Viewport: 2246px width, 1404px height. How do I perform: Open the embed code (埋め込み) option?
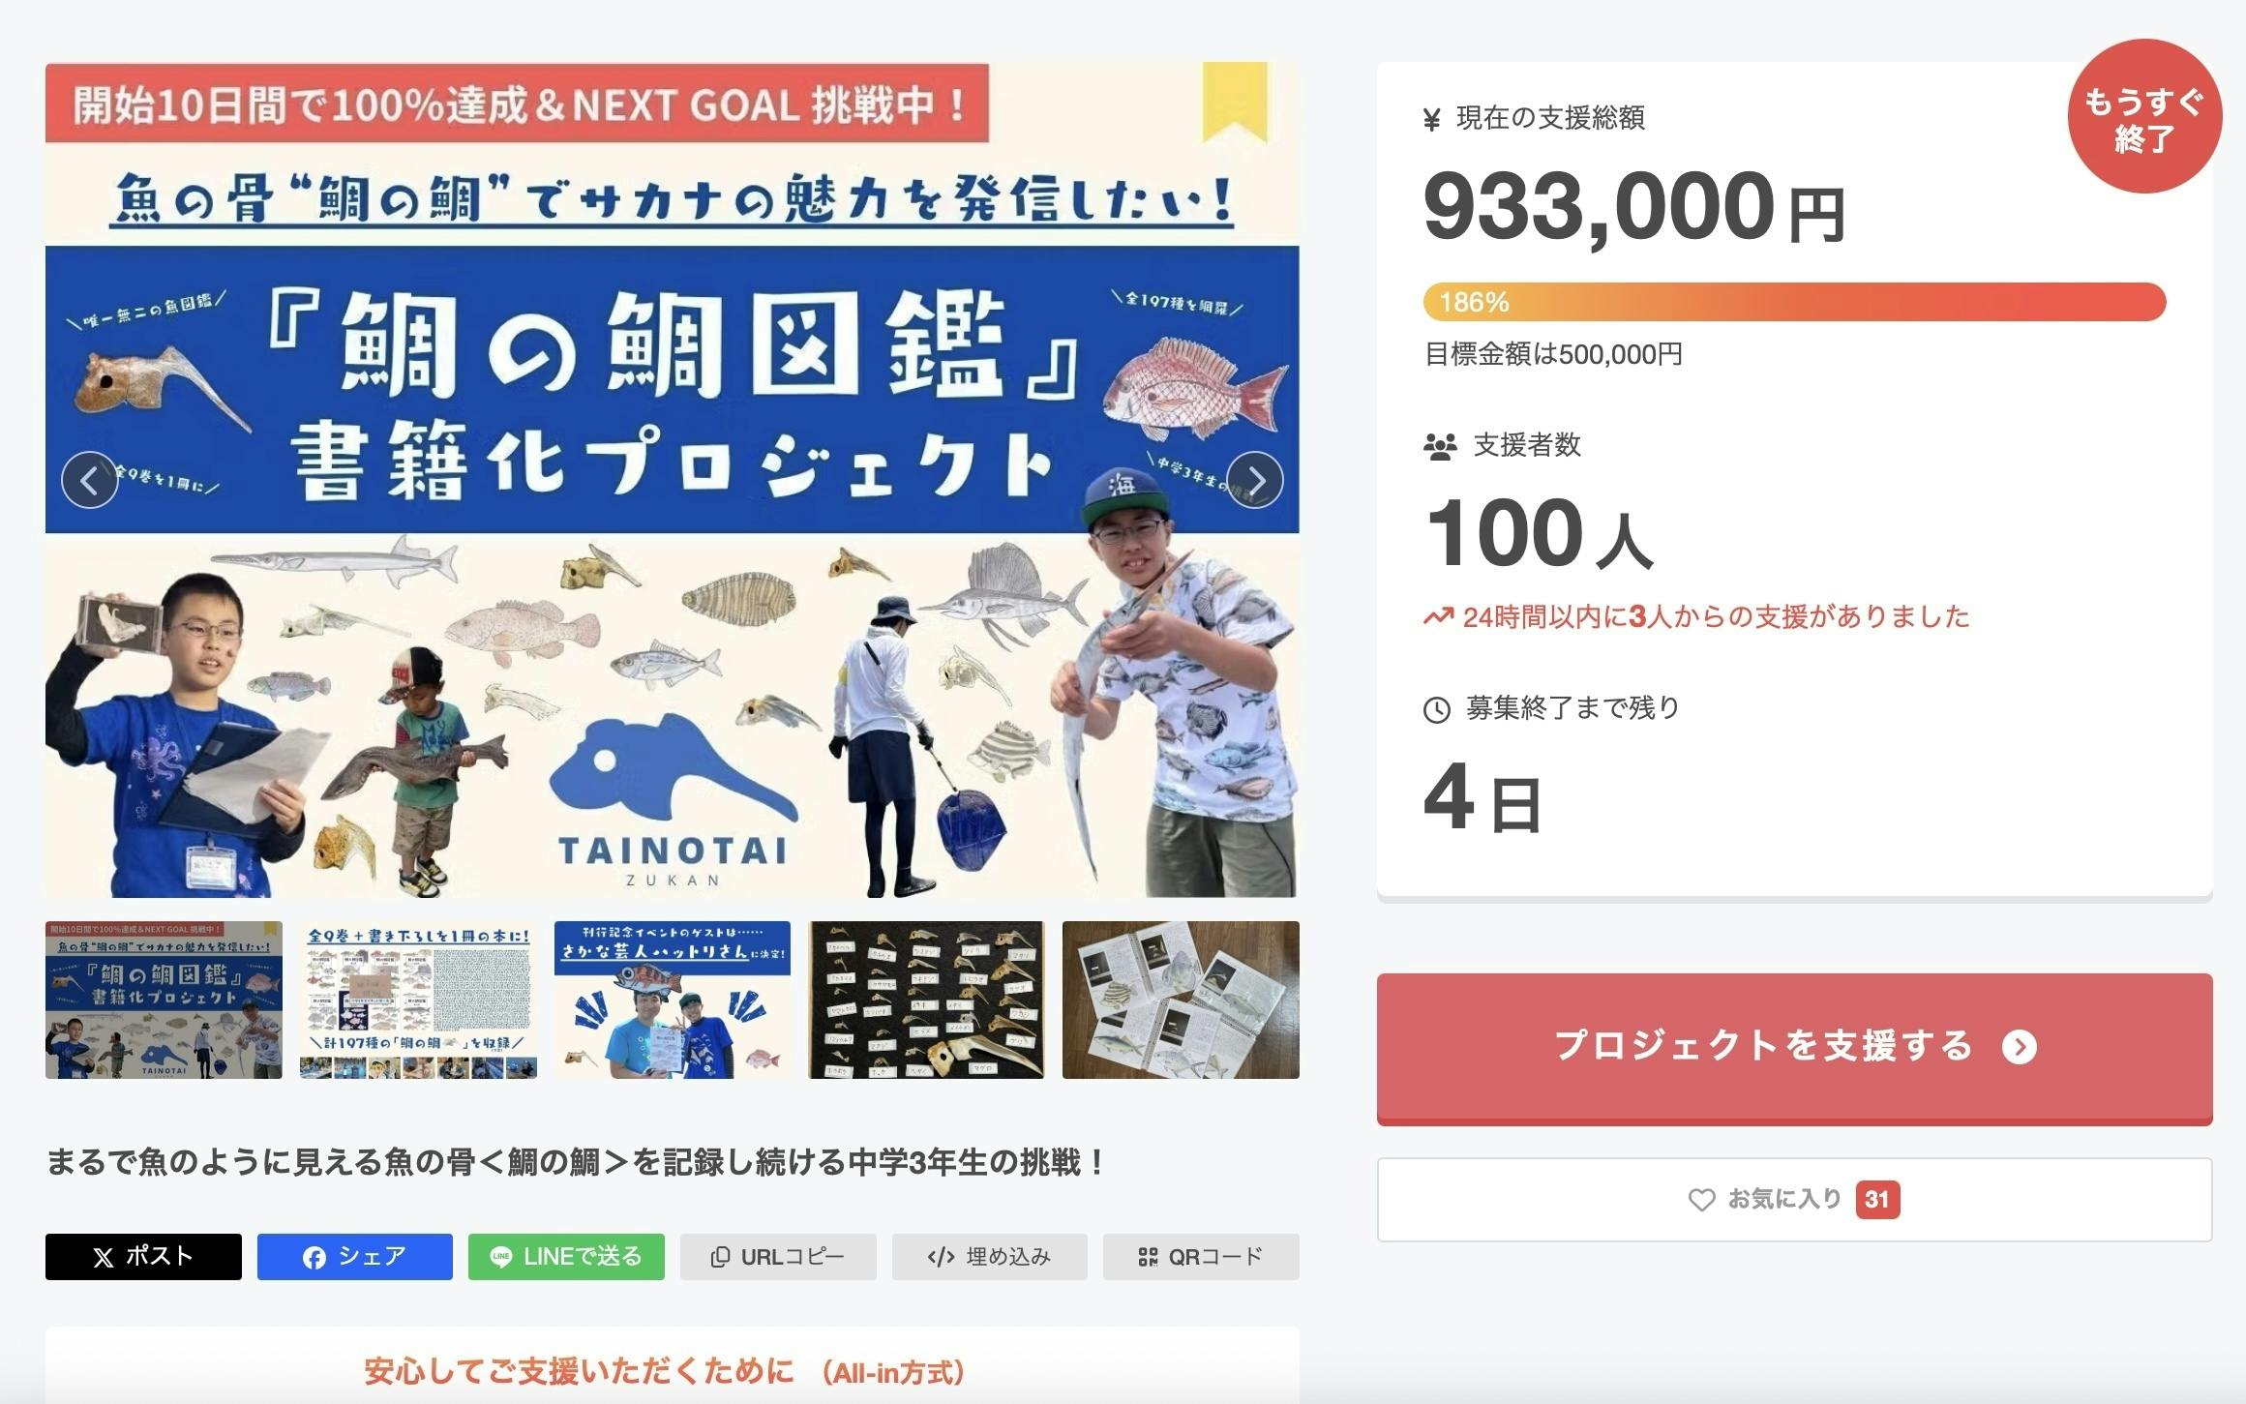pyautogui.click(x=989, y=1256)
